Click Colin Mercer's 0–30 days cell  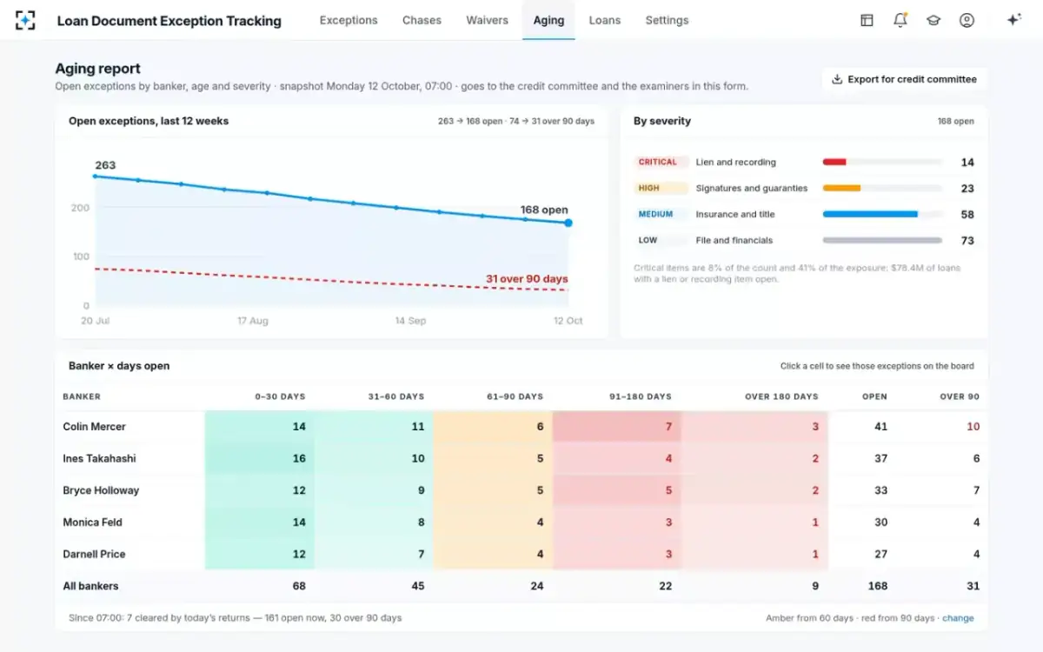259,427
